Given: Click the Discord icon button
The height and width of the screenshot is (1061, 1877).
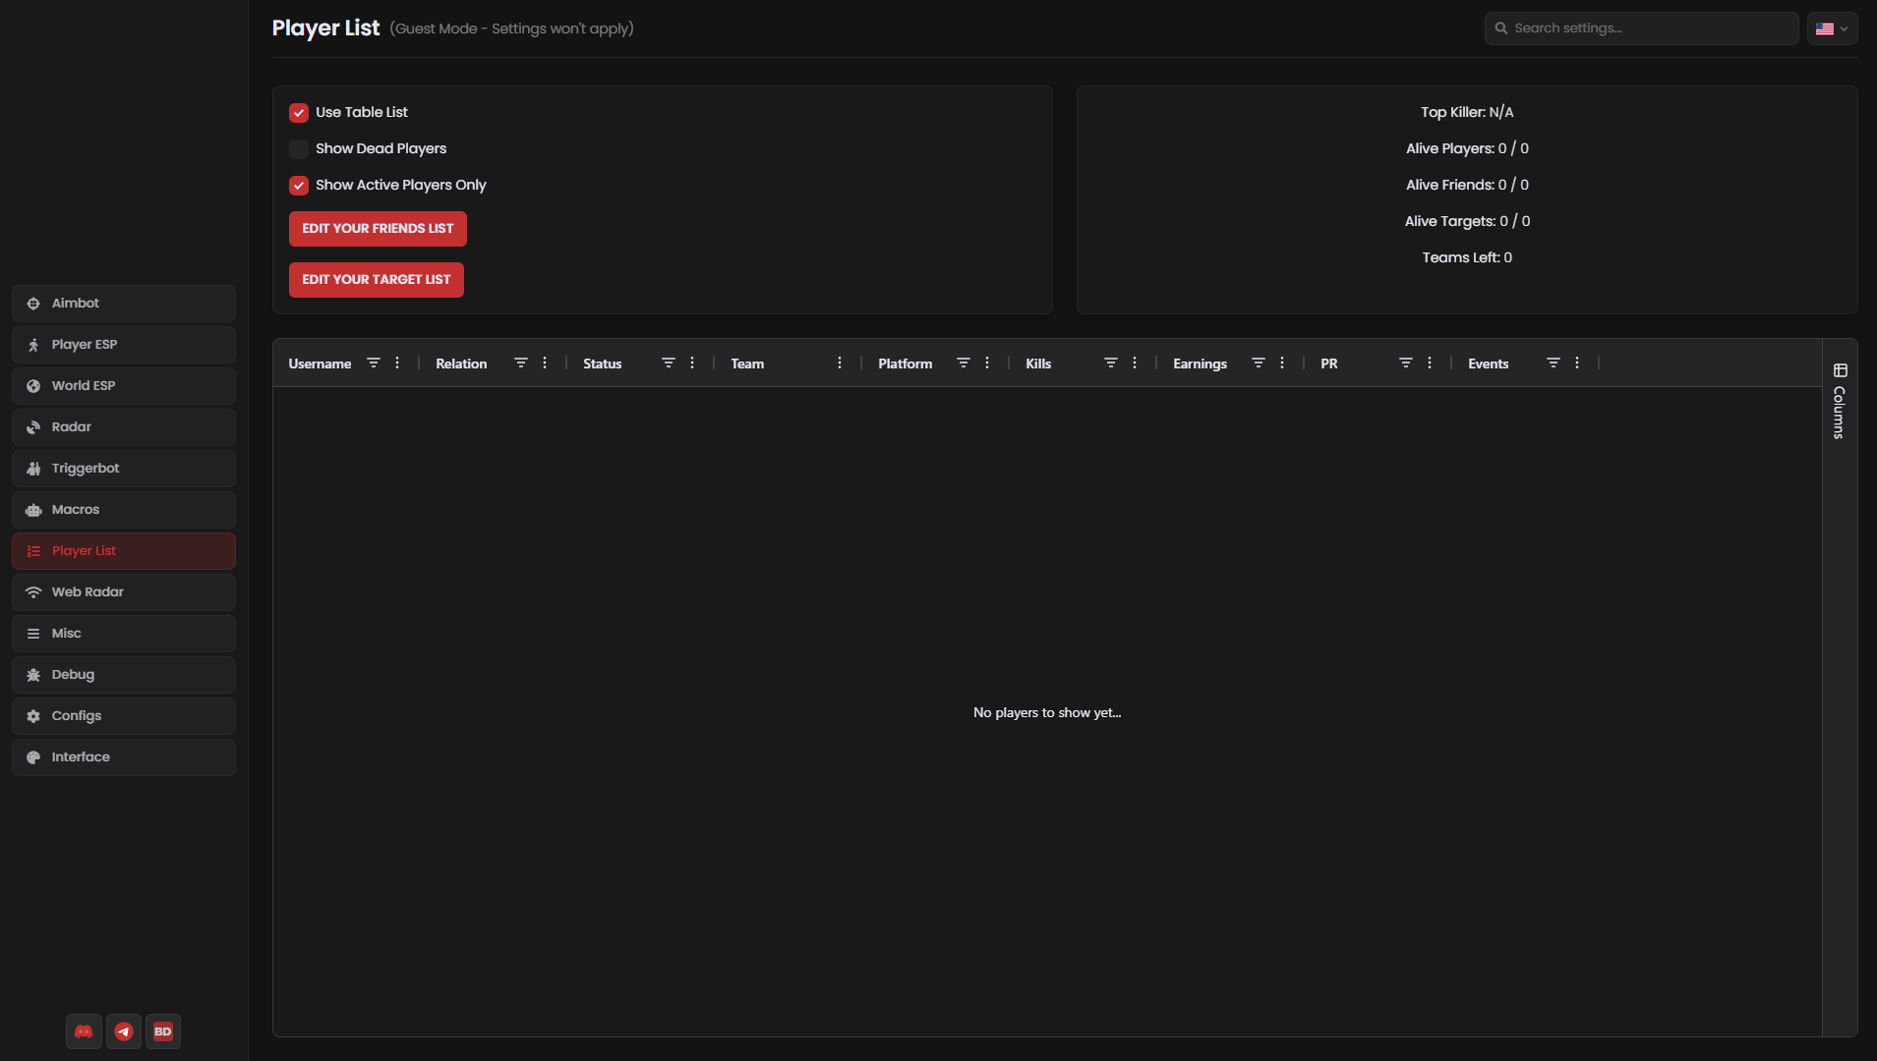Looking at the screenshot, I should (x=84, y=1032).
